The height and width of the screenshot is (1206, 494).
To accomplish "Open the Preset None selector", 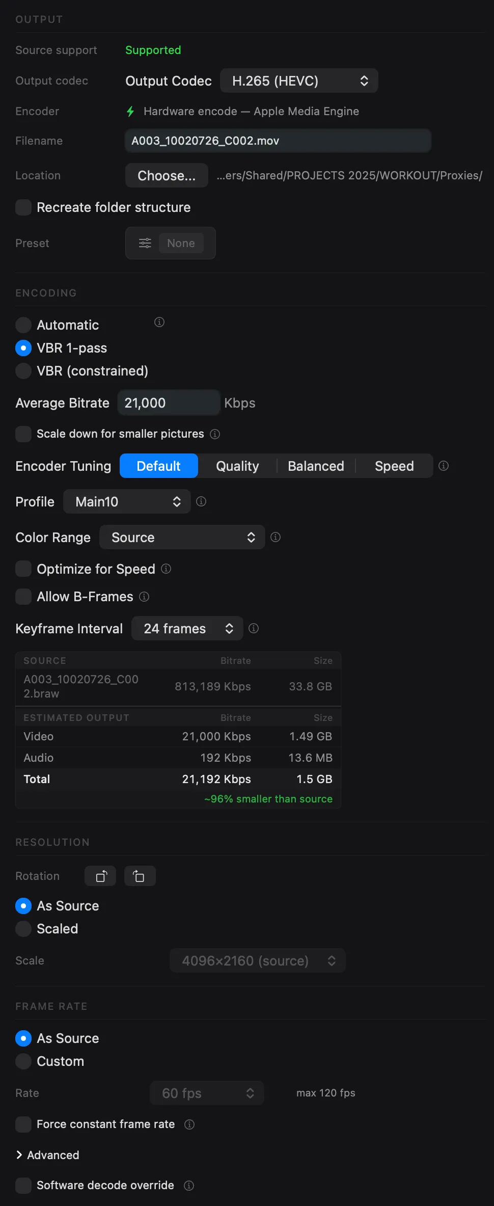I will click(171, 243).
